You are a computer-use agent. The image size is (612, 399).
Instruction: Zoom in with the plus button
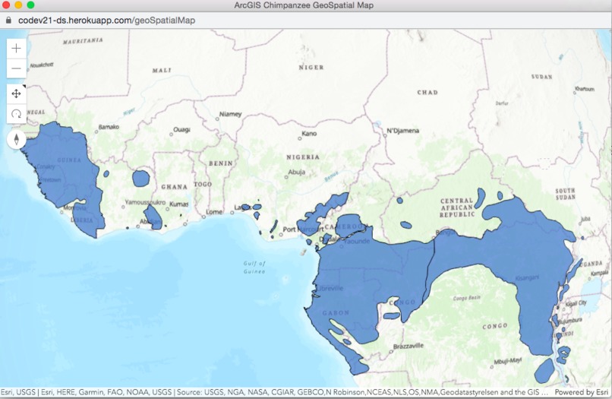(17, 49)
